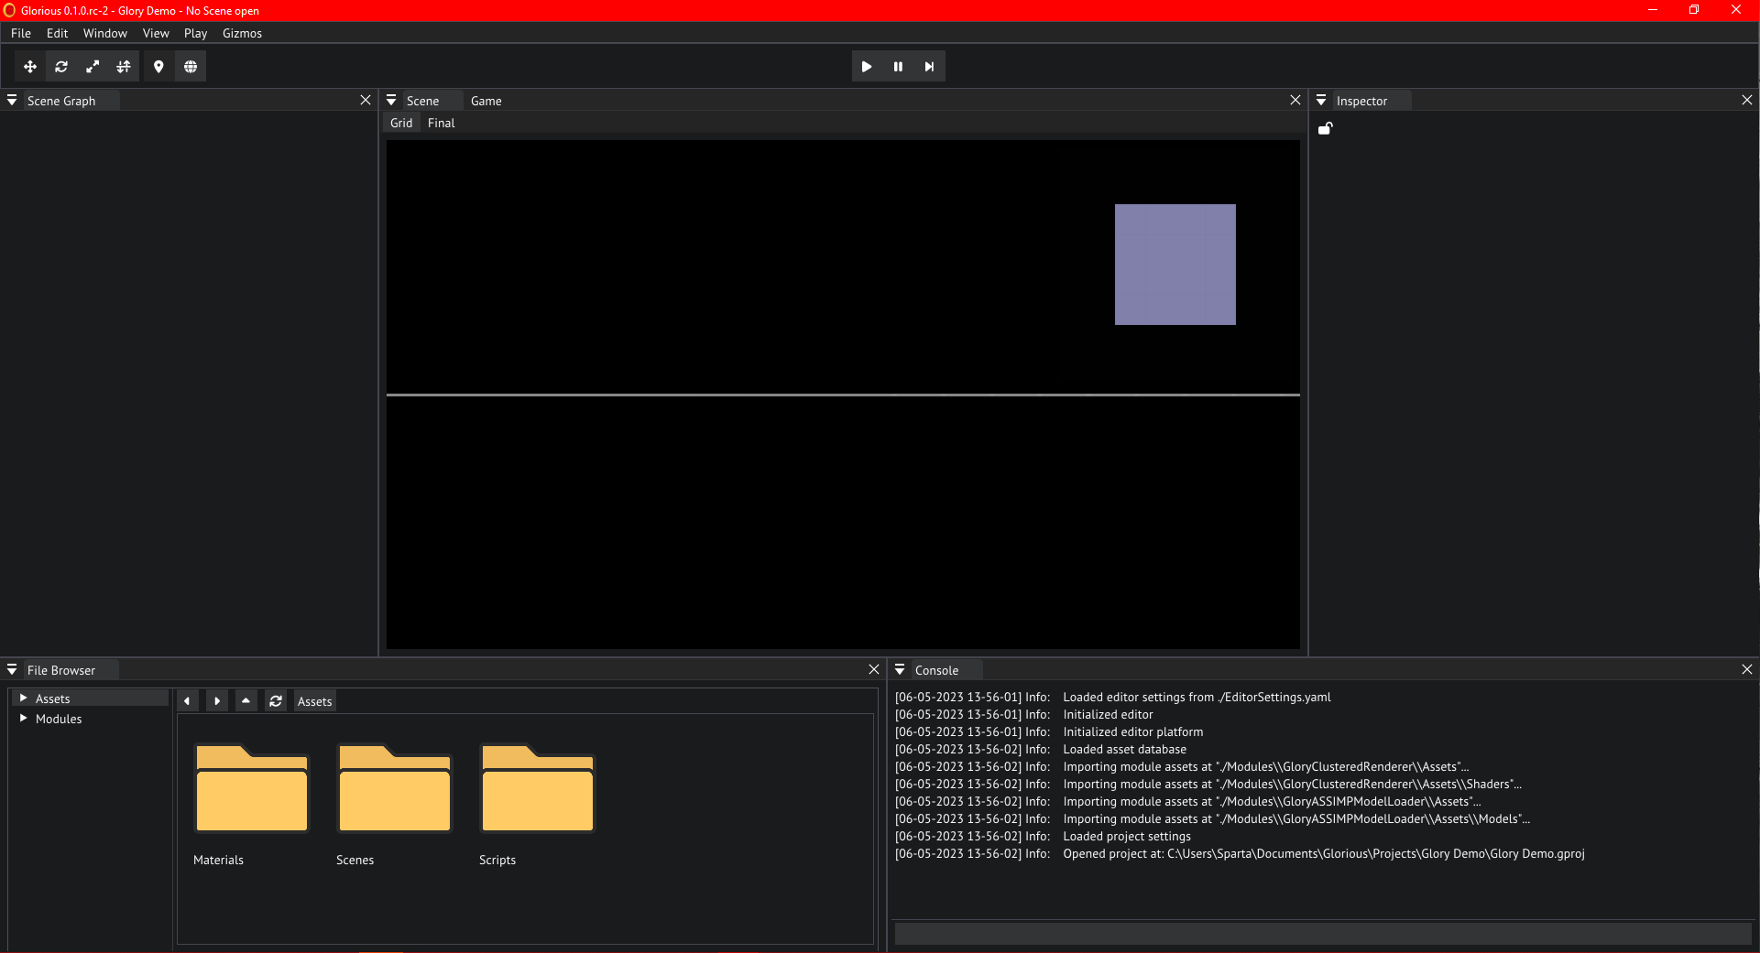The image size is (1760, 953).
Task: Click the Final view button
Action: point(441,123)
